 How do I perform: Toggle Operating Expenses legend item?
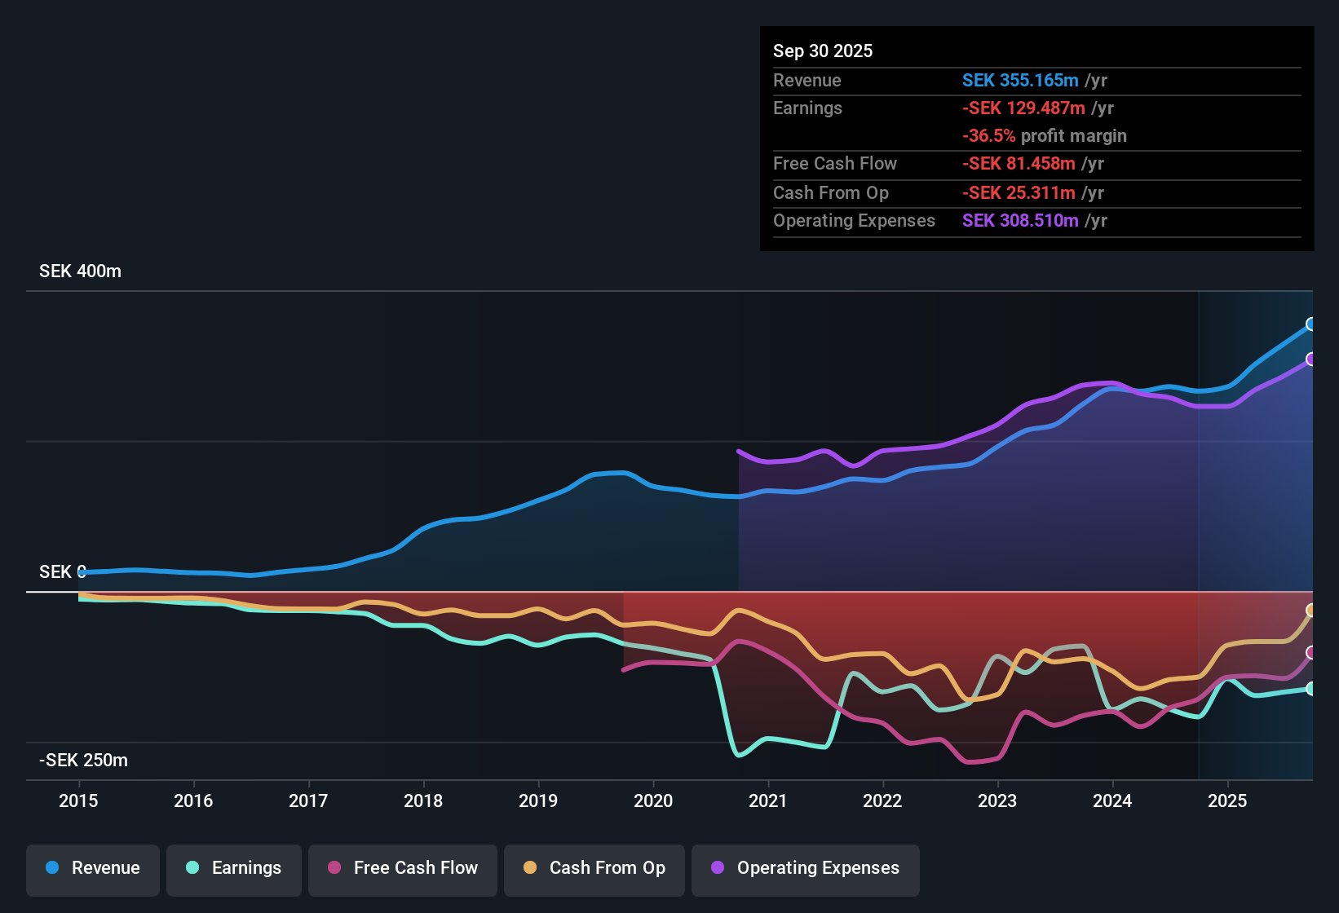[x=806, y=868]
